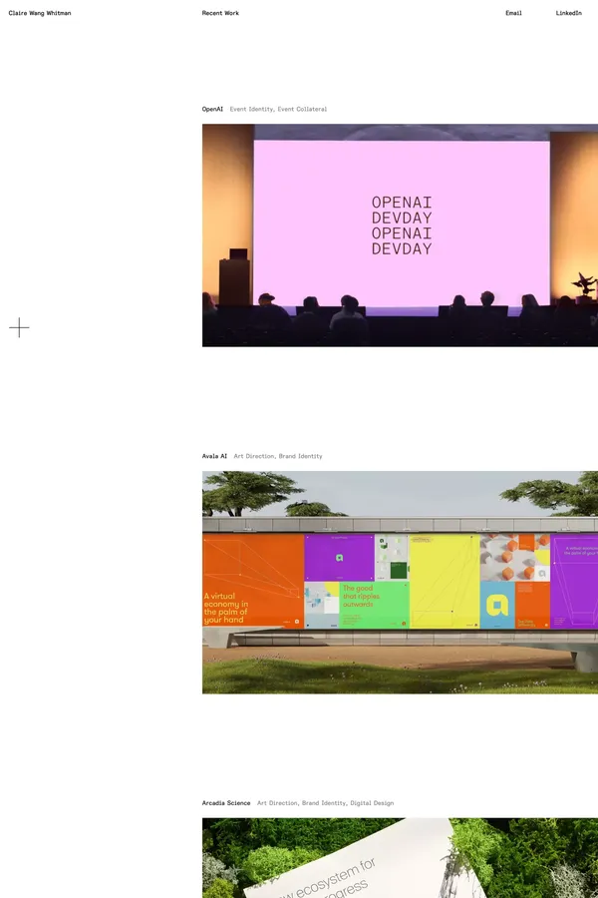View the Arcadia Science card image

click(400, 858)
